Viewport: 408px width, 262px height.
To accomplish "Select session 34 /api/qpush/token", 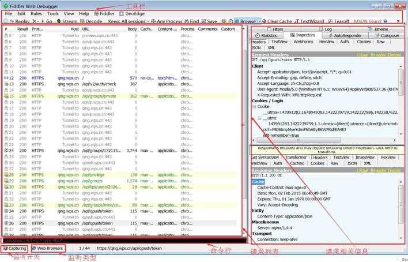I will click(x=120, y=211).
